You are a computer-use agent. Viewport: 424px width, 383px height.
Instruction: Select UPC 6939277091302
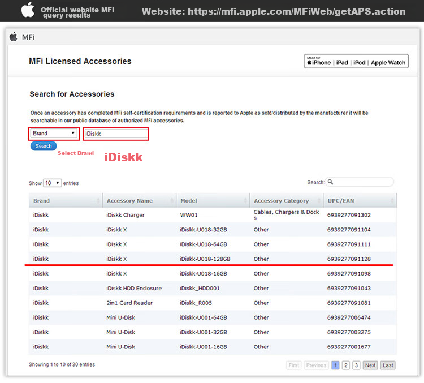click(349, 215)
